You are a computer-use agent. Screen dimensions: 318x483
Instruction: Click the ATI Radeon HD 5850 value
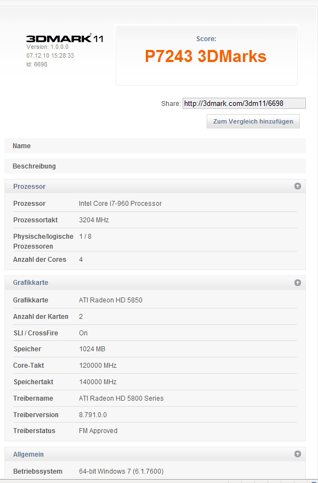coord(111,300)
